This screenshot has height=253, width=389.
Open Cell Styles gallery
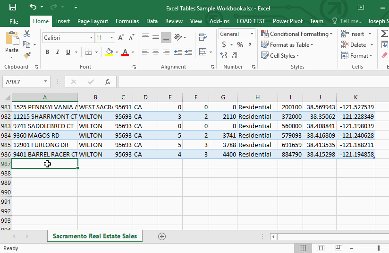(280, 55)
